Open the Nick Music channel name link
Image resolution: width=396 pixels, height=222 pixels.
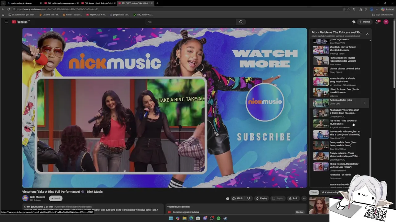(x=36, y=197)
